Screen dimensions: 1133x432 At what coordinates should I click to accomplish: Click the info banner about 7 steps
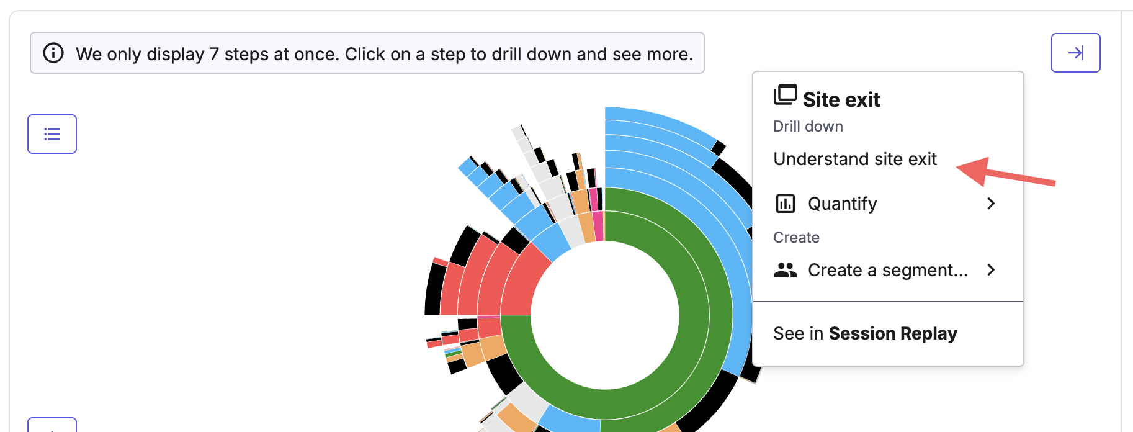point(367,53)
